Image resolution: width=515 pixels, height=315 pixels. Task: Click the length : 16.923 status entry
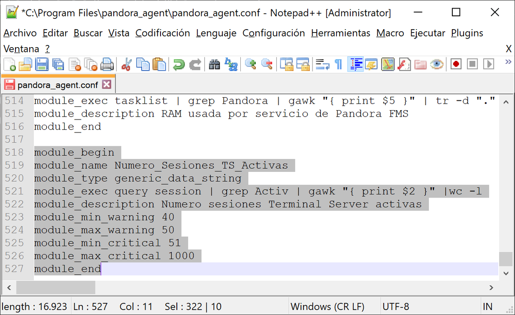pos(34,306)
